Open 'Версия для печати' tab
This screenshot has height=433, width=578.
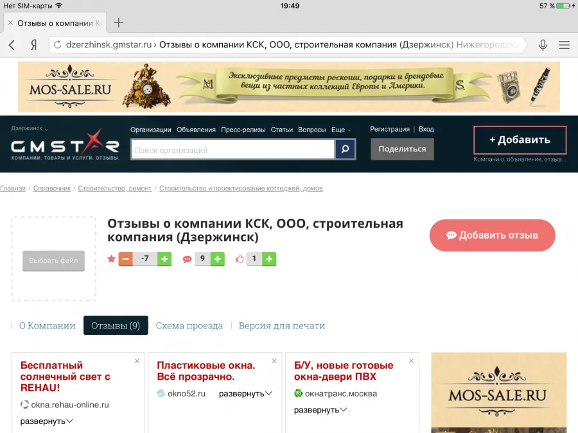pos(282,325)
